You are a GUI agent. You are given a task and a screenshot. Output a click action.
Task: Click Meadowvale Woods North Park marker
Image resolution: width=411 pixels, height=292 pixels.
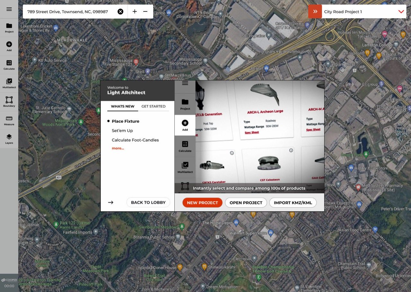click(x=81, y=122)
